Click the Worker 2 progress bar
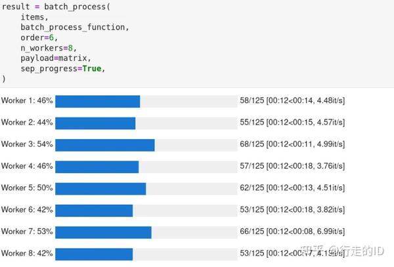Image resolution: width=394 pixels, height=267 pixels. pyautogui.click(x=146, y=123)
